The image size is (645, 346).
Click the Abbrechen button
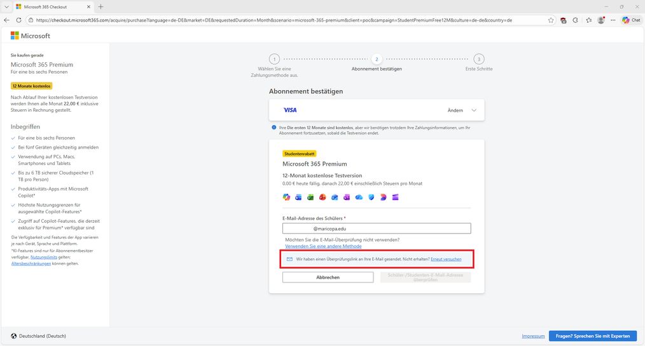pos(328,277)
